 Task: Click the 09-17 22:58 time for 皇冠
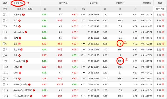coord(147,44)
